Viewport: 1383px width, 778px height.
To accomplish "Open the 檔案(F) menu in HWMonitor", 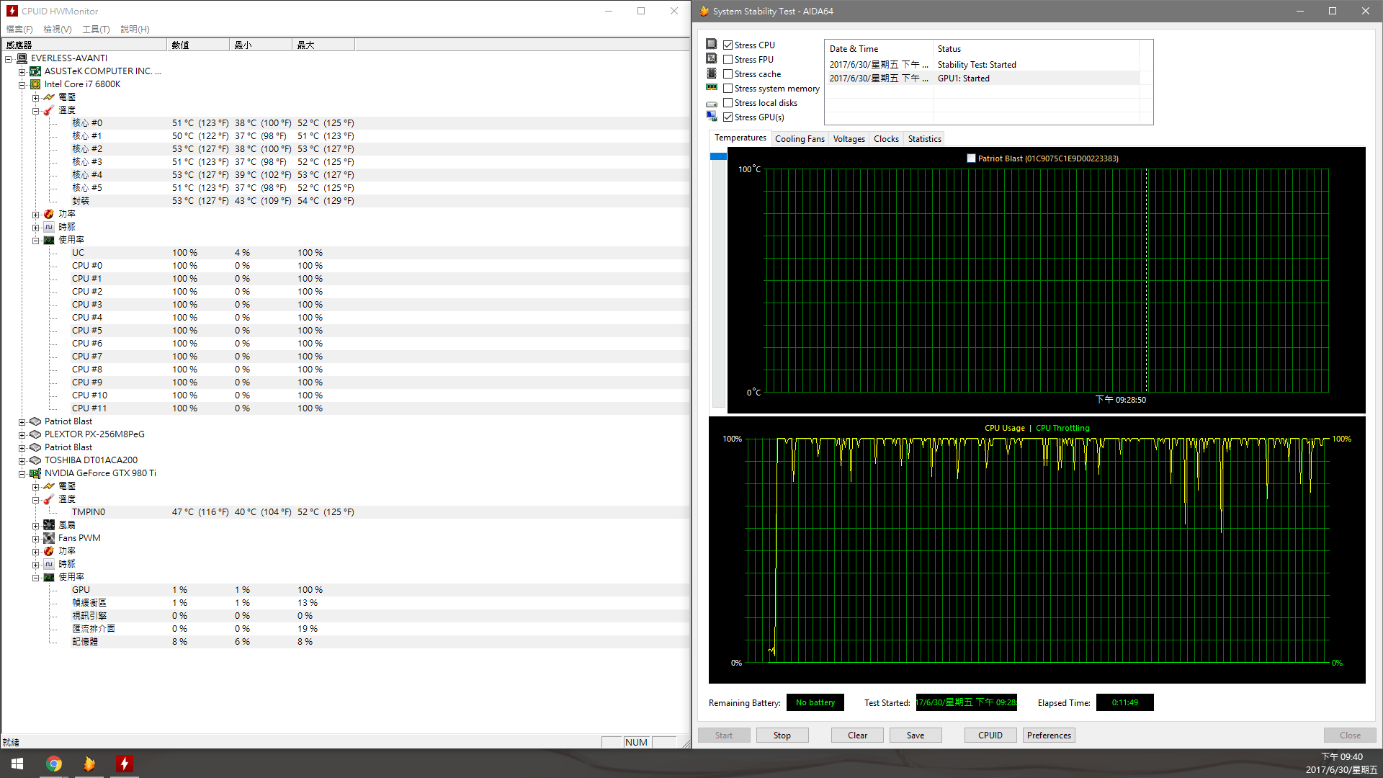I will pyautogui.click(x=19, y=30).
